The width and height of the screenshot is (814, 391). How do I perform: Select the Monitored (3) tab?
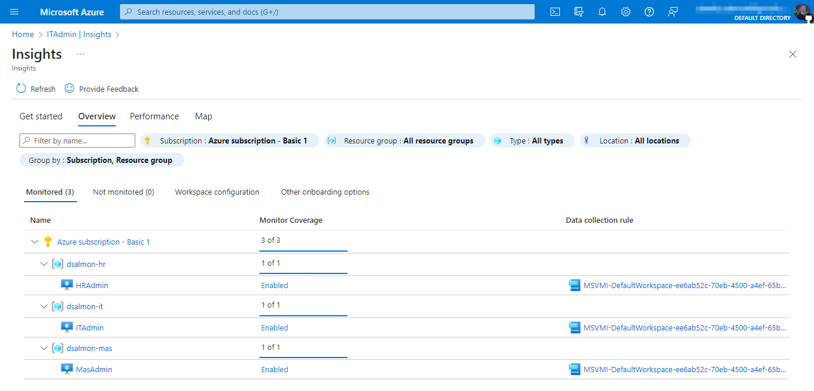coord(51,192)
